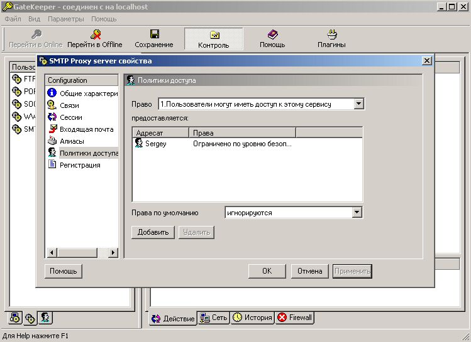
Task: Click the Алиасы icon in the list
Action: point(52,141)
